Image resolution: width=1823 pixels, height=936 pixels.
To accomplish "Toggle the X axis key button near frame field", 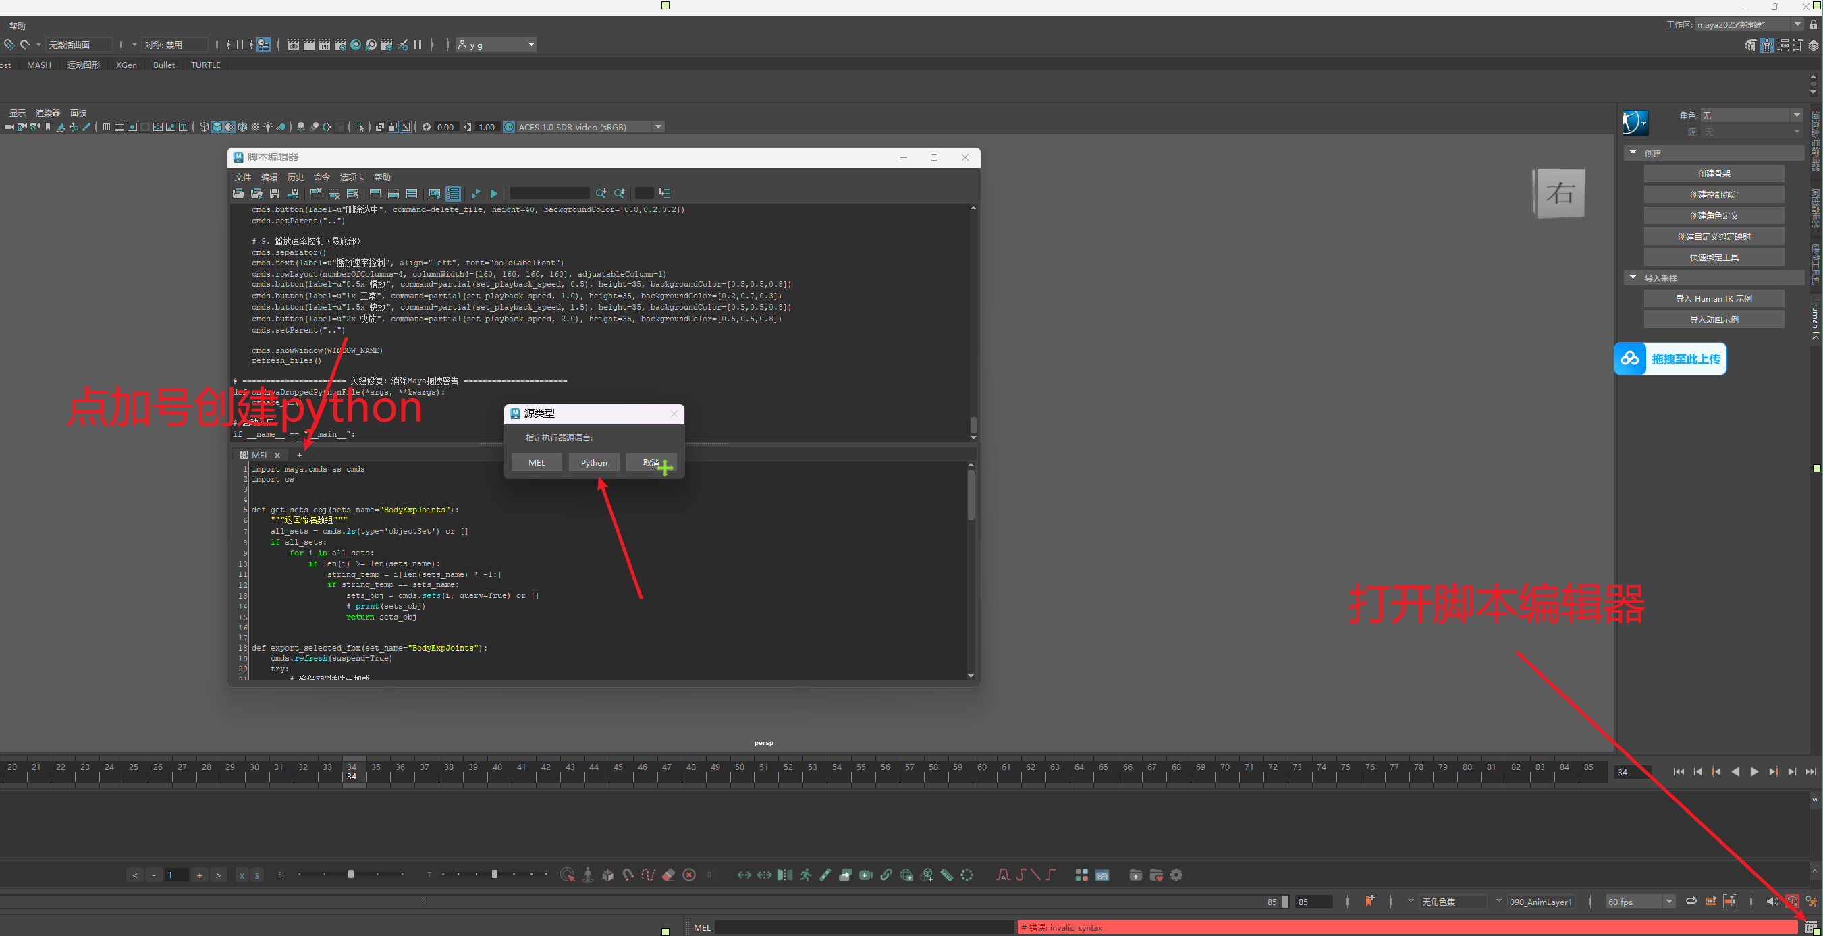I will pyautogui.click(x=242, y=875).
